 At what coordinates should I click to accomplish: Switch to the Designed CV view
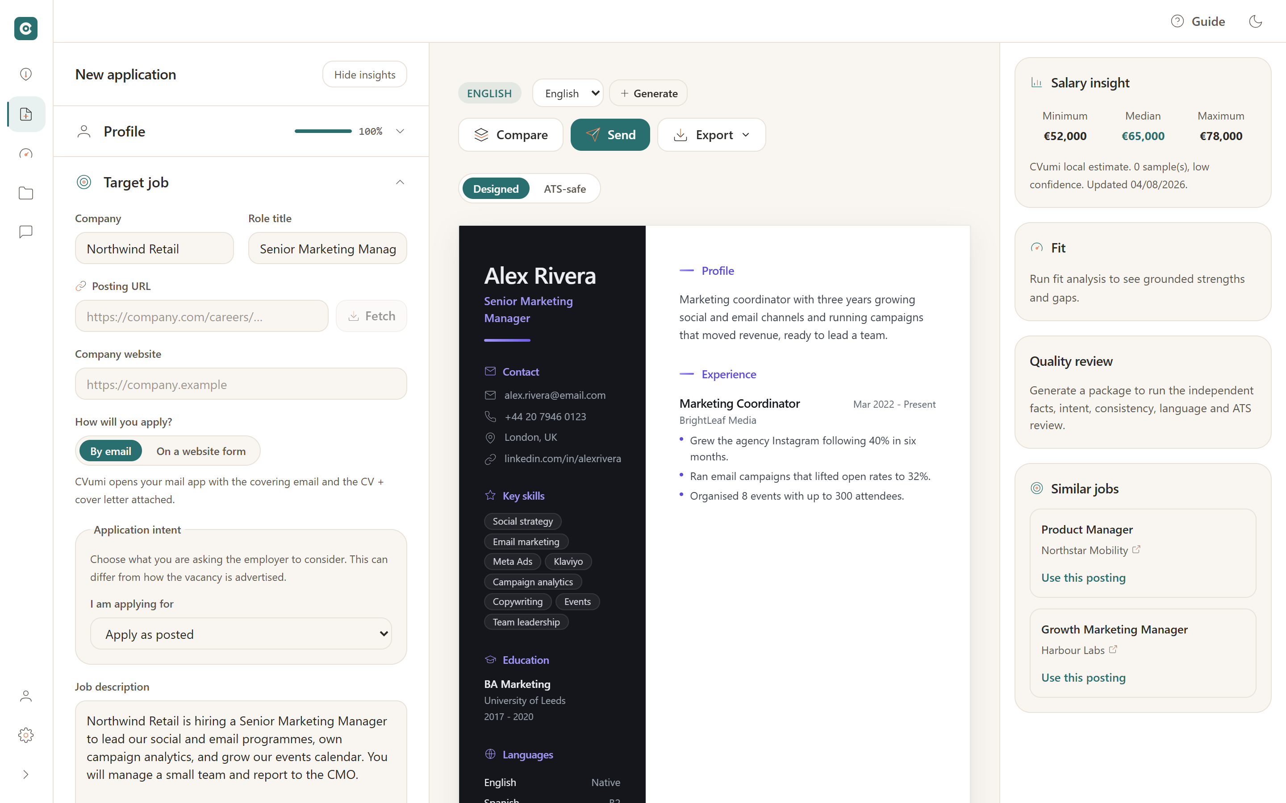point(496,189)
